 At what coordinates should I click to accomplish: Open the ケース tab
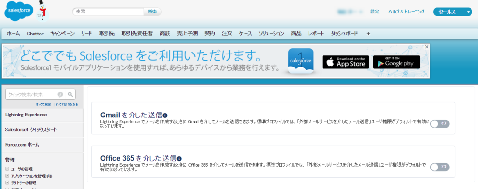pos(246,34)
